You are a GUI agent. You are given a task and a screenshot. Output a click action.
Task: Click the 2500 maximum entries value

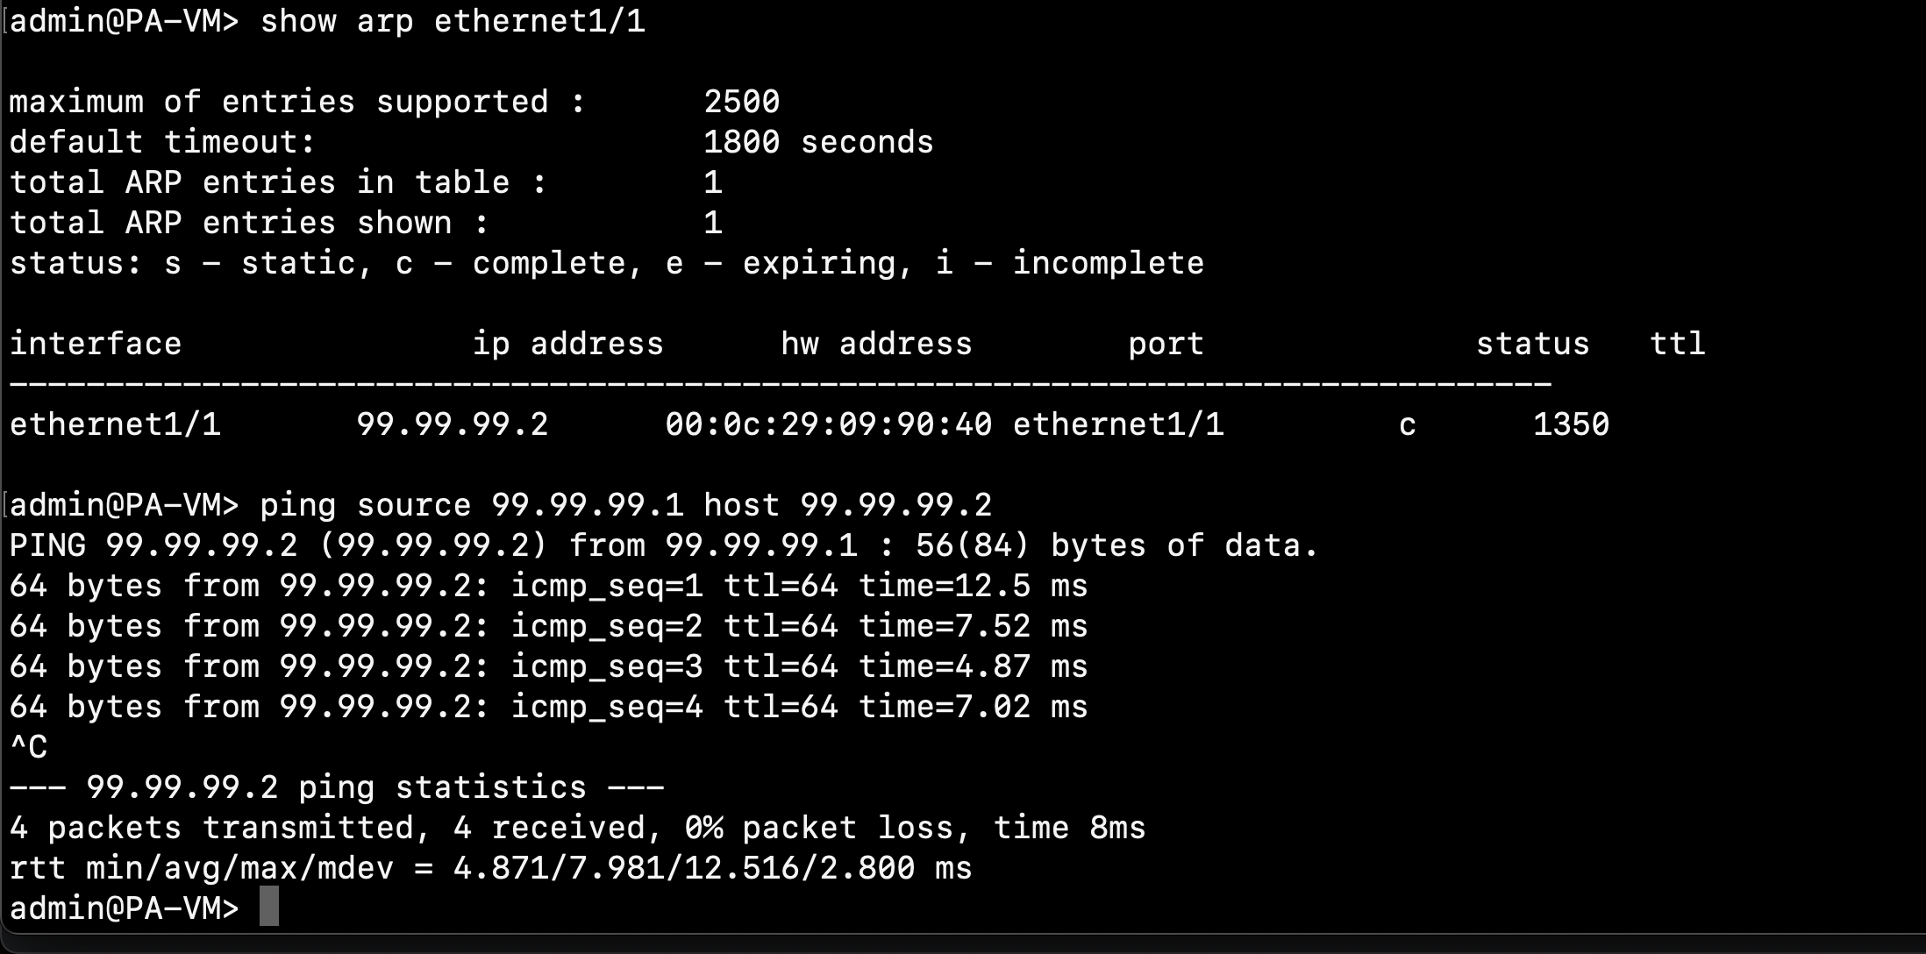point(741,102)
